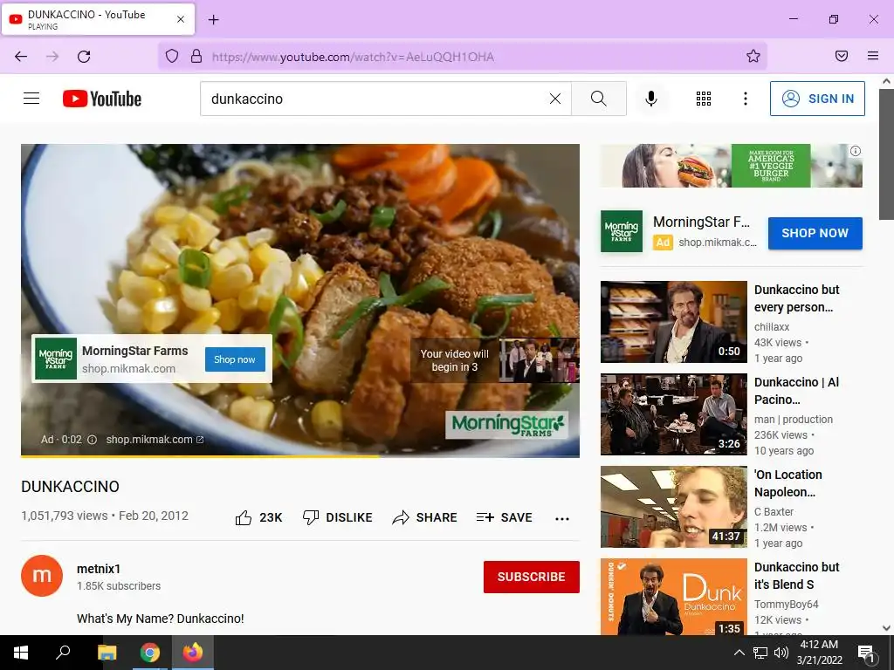Click the URL address bar
Screen dimensions: 894x670
tap(462, 56)
